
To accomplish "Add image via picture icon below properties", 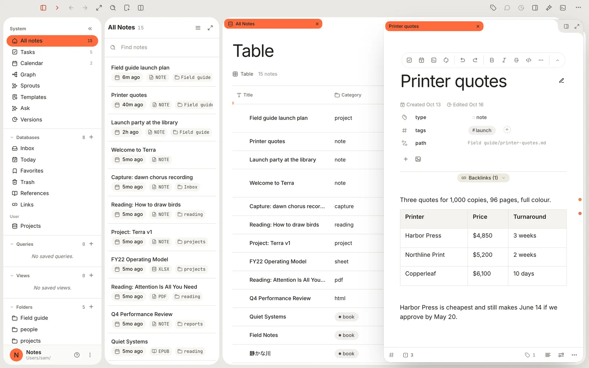I will point(418,159).
